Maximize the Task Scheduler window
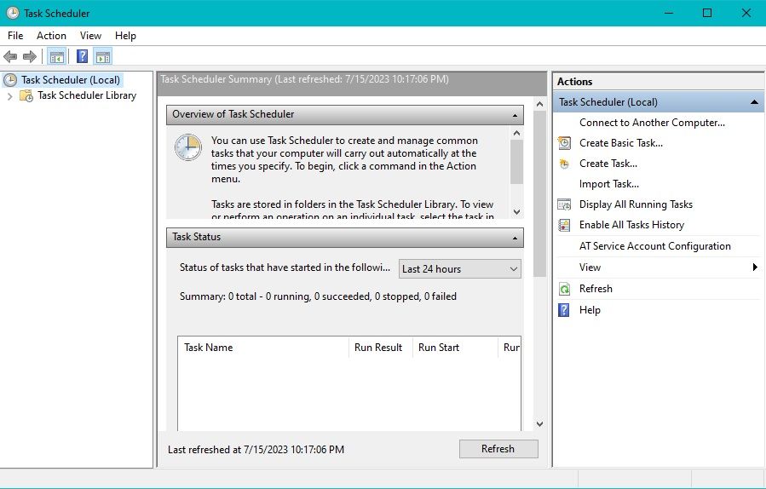Image resolution: width=766 pixels, height=489 pixels. (x=707, y=13)
